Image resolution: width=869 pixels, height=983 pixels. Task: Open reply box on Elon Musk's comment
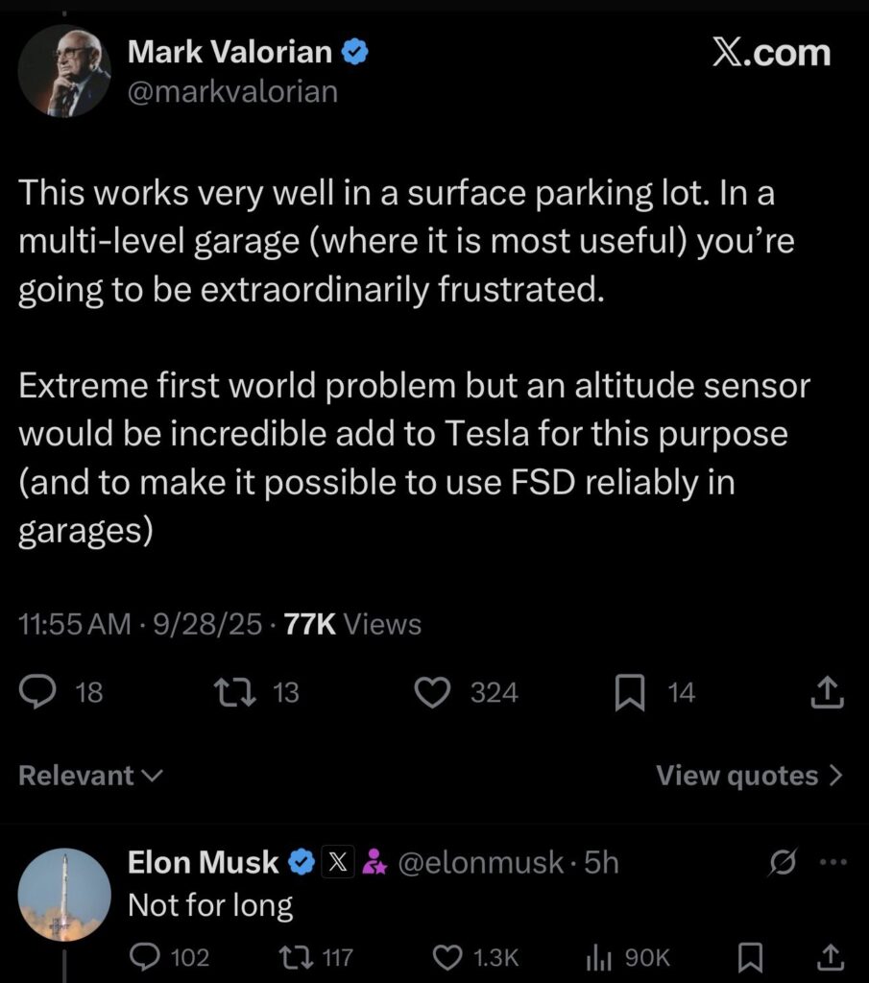pos(147,956)
